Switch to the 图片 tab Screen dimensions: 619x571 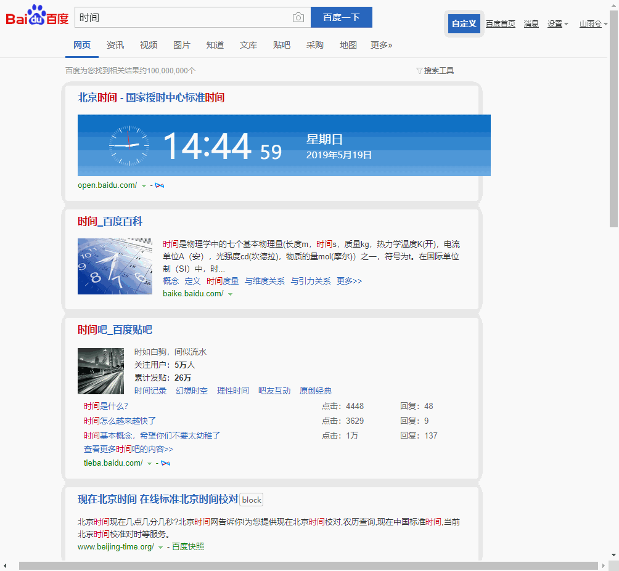tap(182, 45)
